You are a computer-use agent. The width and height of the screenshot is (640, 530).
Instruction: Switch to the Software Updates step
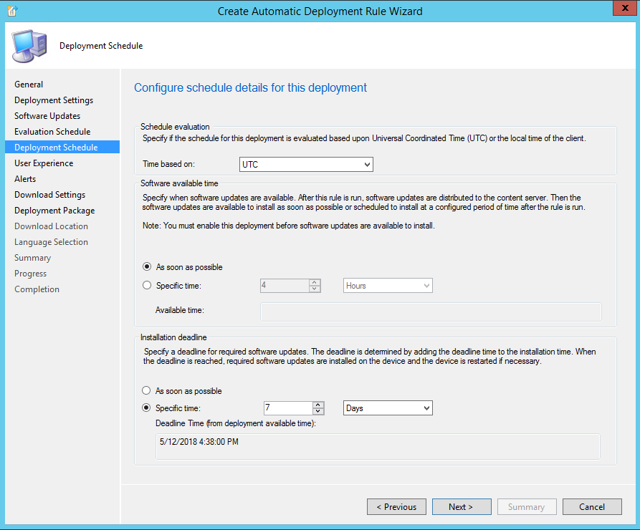coord(47,116)
